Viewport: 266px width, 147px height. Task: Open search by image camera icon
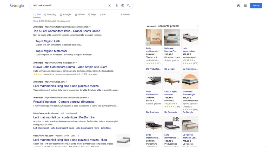coord(123,6)
